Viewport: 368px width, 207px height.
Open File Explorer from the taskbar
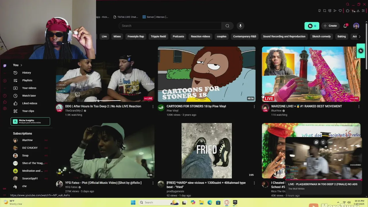202,202
